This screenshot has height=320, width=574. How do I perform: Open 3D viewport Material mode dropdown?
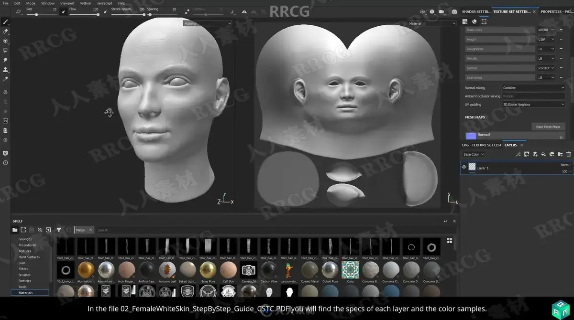pyautogui.click(x=208, y=23)
